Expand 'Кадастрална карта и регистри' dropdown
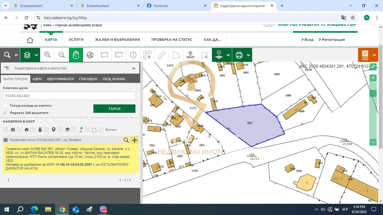Viewport: 383px width, 215px height. point(134,68)
